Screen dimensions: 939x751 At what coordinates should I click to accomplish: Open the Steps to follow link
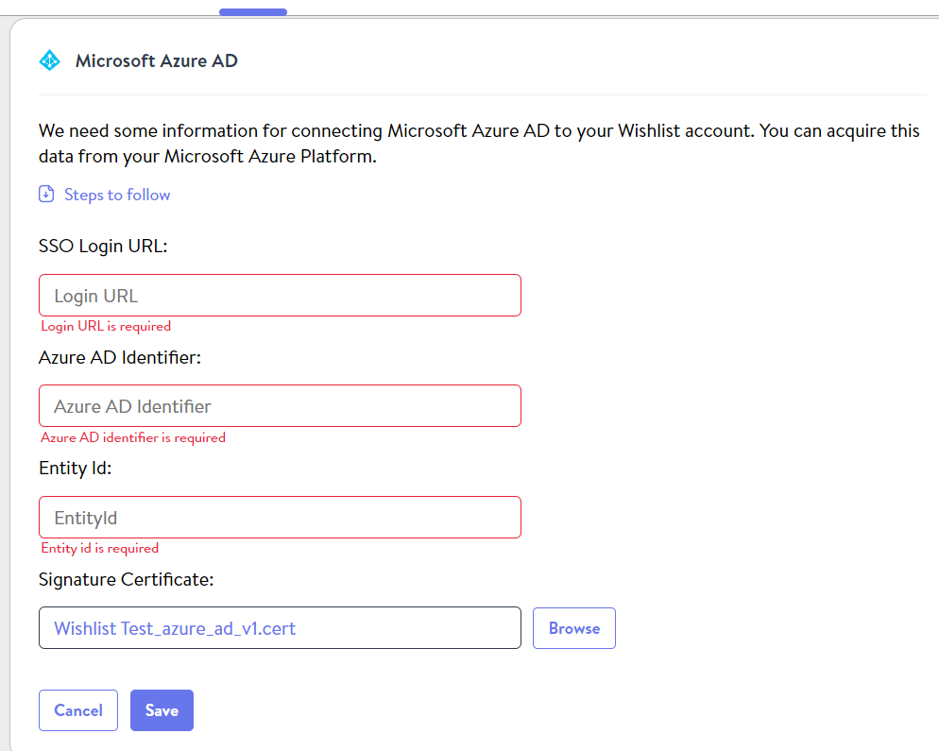click(x=117, y=195)
